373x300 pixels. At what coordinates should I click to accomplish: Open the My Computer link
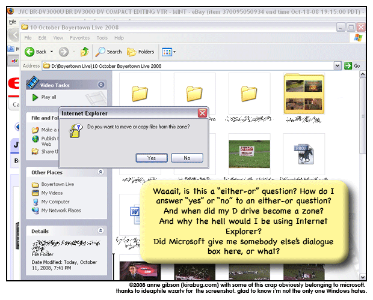click(55, 202)
